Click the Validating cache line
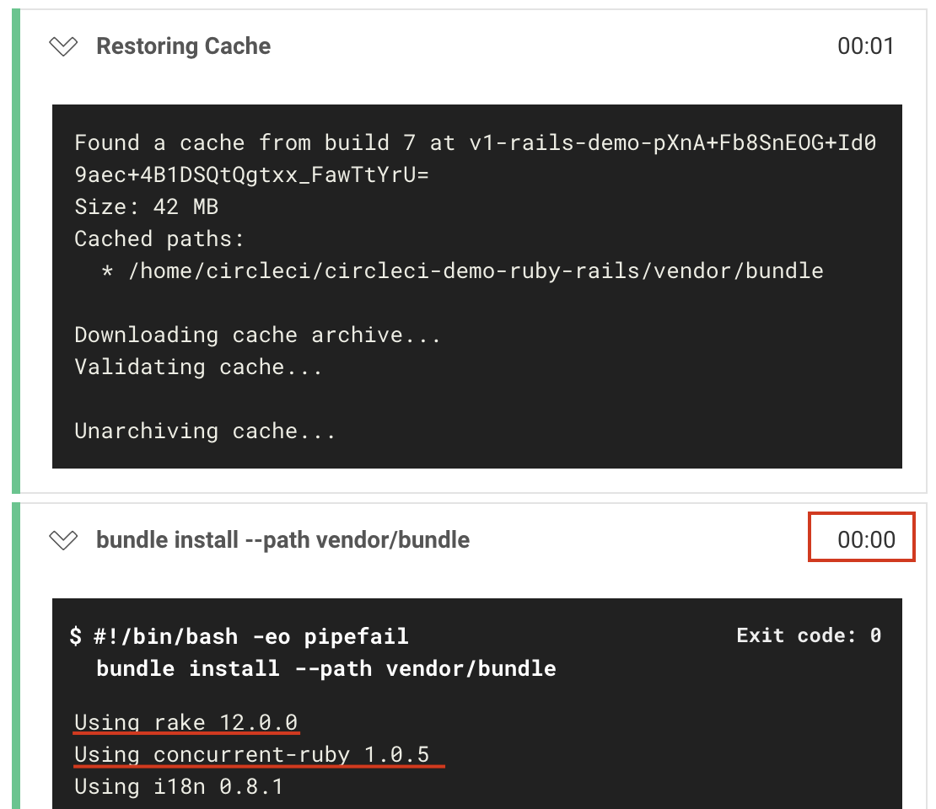Viewport: 936px width, 809px height. [x=198, y=367]
